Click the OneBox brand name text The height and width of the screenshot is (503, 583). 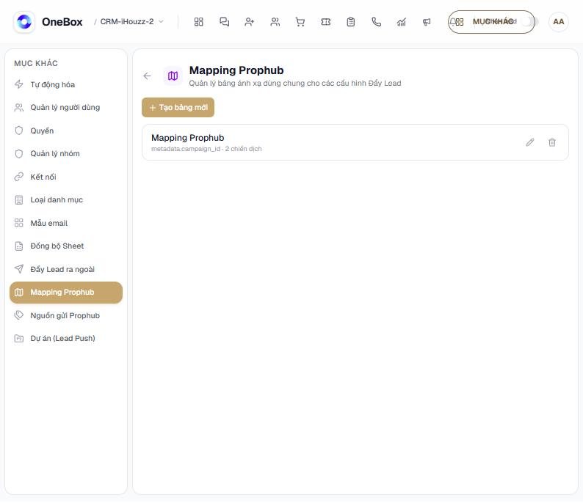pyautogui.click(x=62, y=22)
